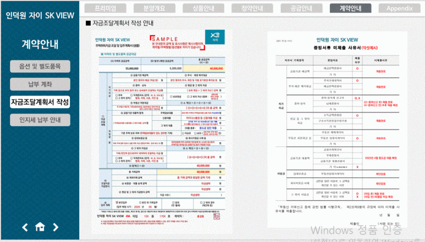This screenshot has width=425, height=242.
Task: Click the 55,000,000 apartment price cell
Action: click(x=120, y=69)
